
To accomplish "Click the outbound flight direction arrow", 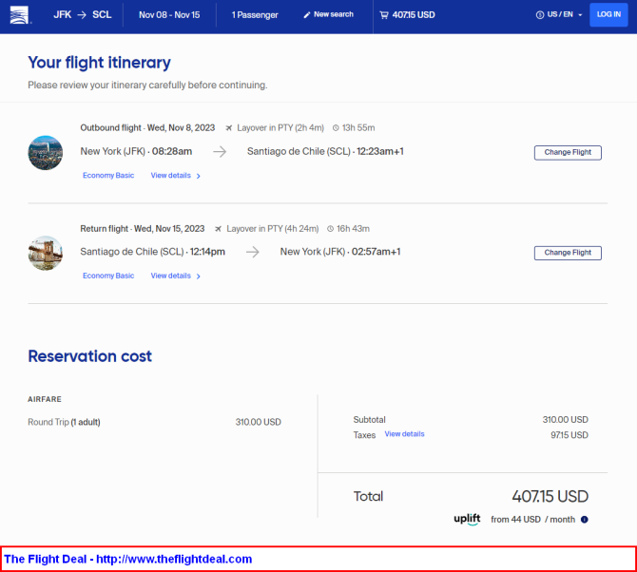I will pyautogui.click(x=220, y=152).
